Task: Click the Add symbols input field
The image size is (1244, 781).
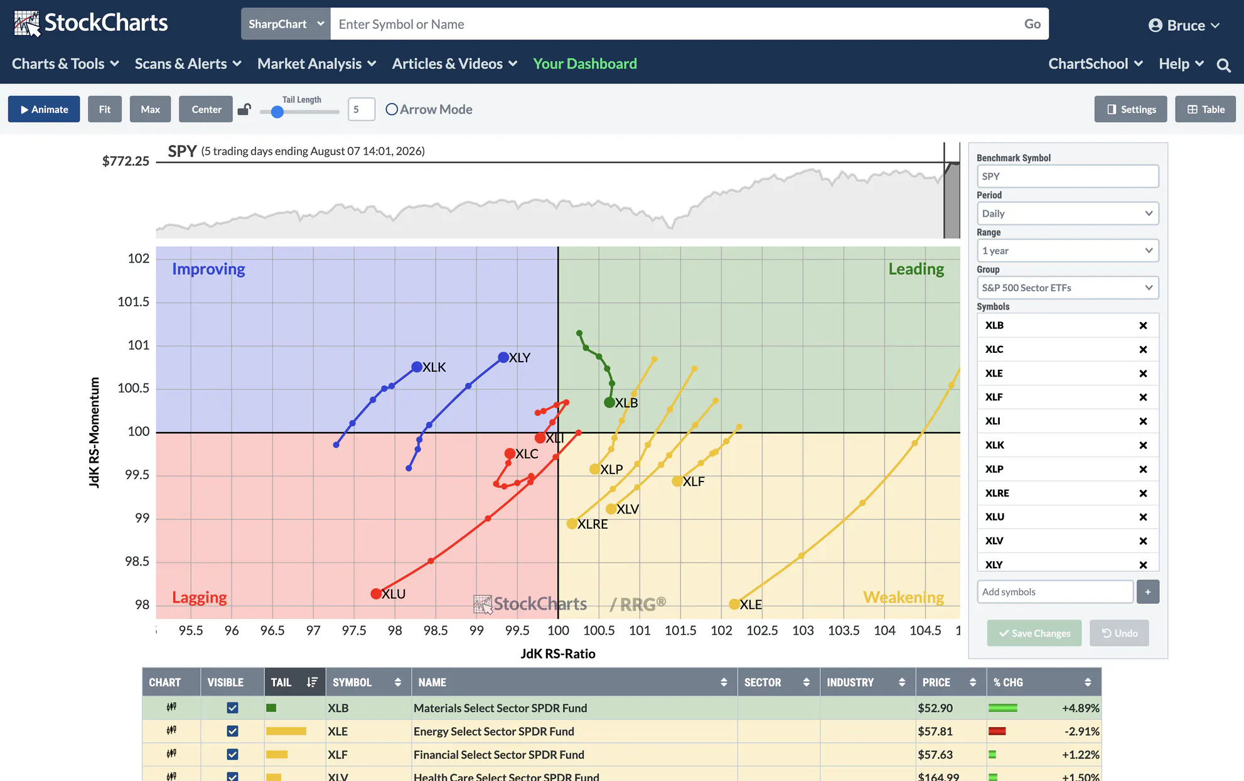Action: pyautogui.click(x=1055, y=591)
